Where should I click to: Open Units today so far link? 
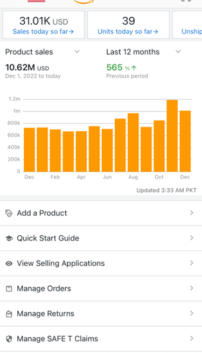pos(128,32)
